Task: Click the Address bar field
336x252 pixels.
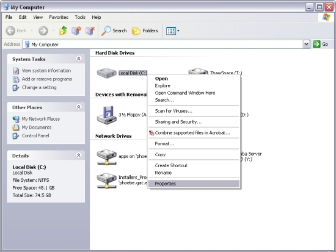Action: [163, 45]
